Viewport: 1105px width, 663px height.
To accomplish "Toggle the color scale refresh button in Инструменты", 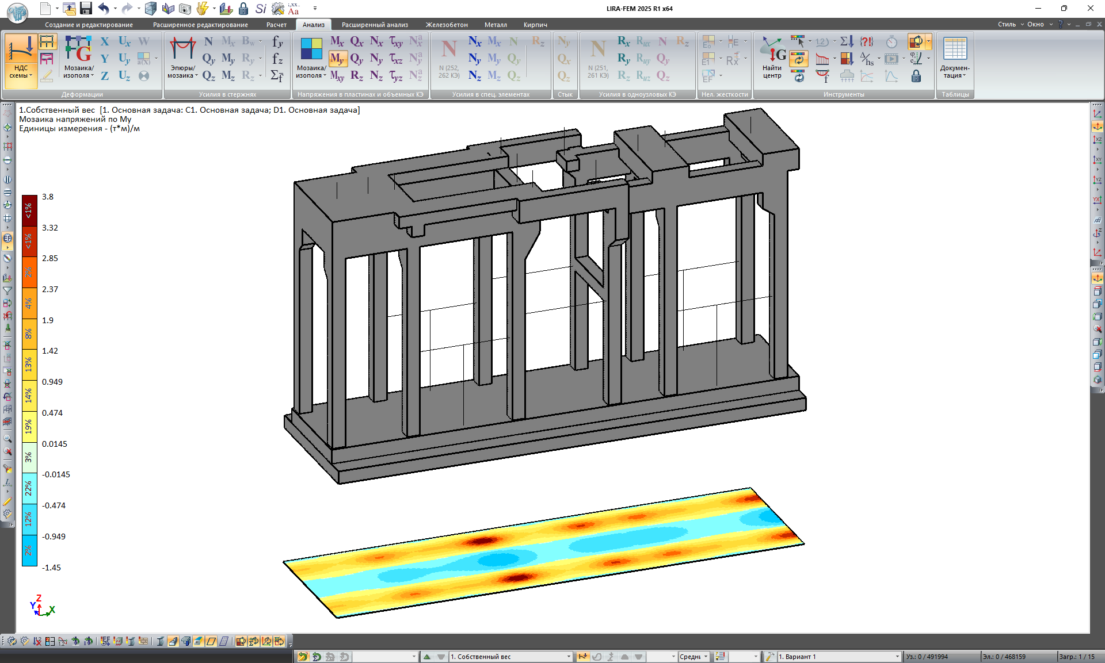I will [798, 59].
